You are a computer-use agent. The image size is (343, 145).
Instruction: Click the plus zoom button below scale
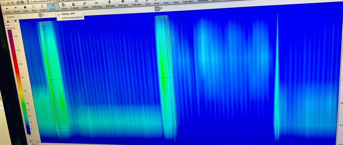pyautogui.click(x=30, y=141)
